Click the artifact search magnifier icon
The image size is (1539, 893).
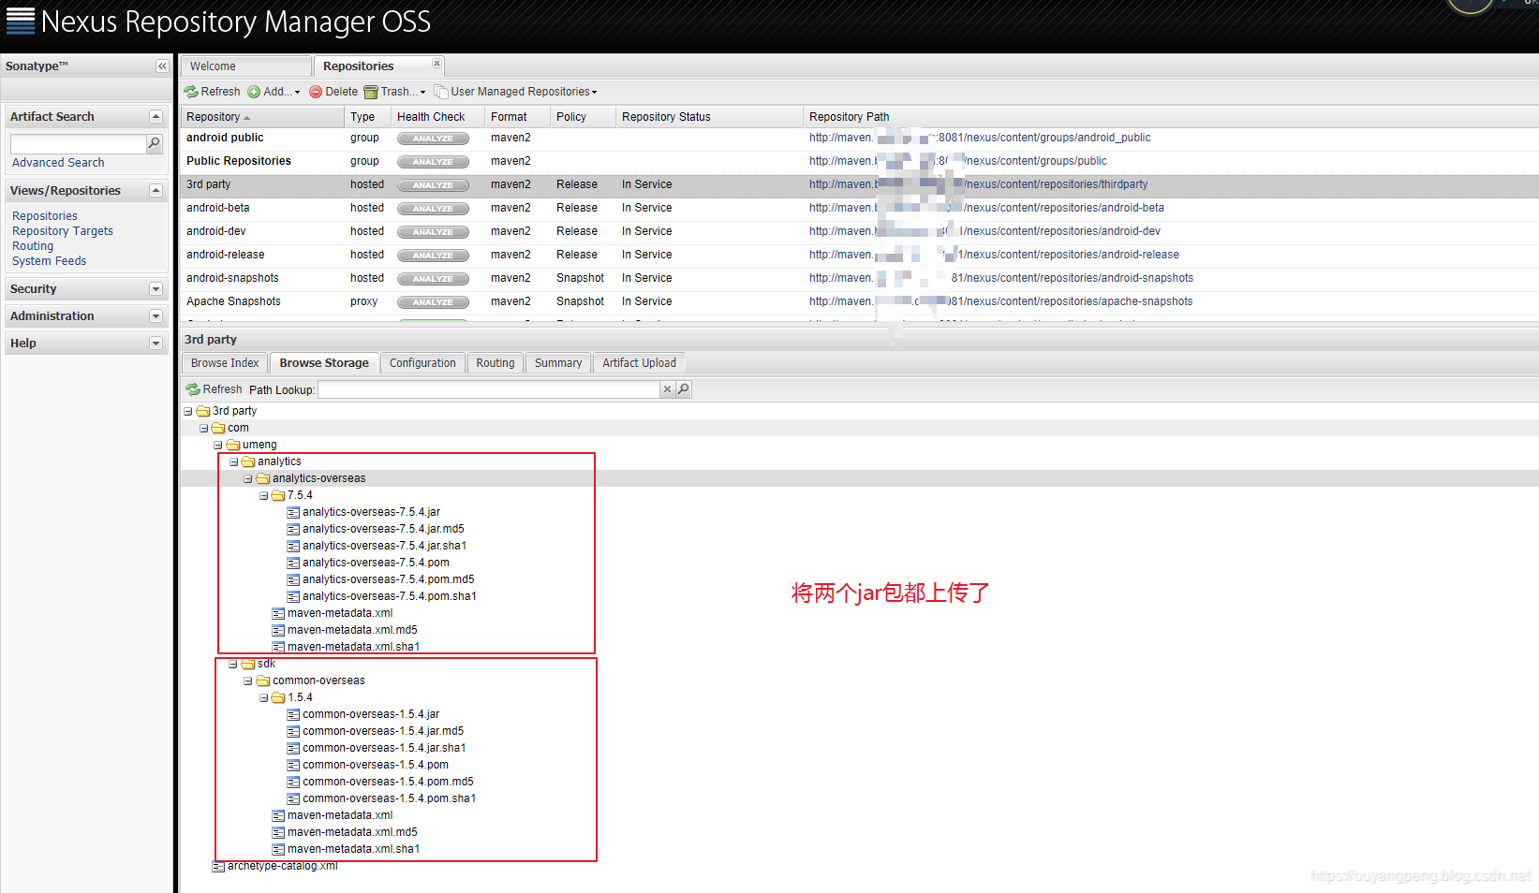click(155, 143)
